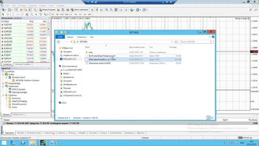Click the New Order toolbar button in MetaTrader
The height and width of the screenshot is (146, 259).
[x=47, y=10]
